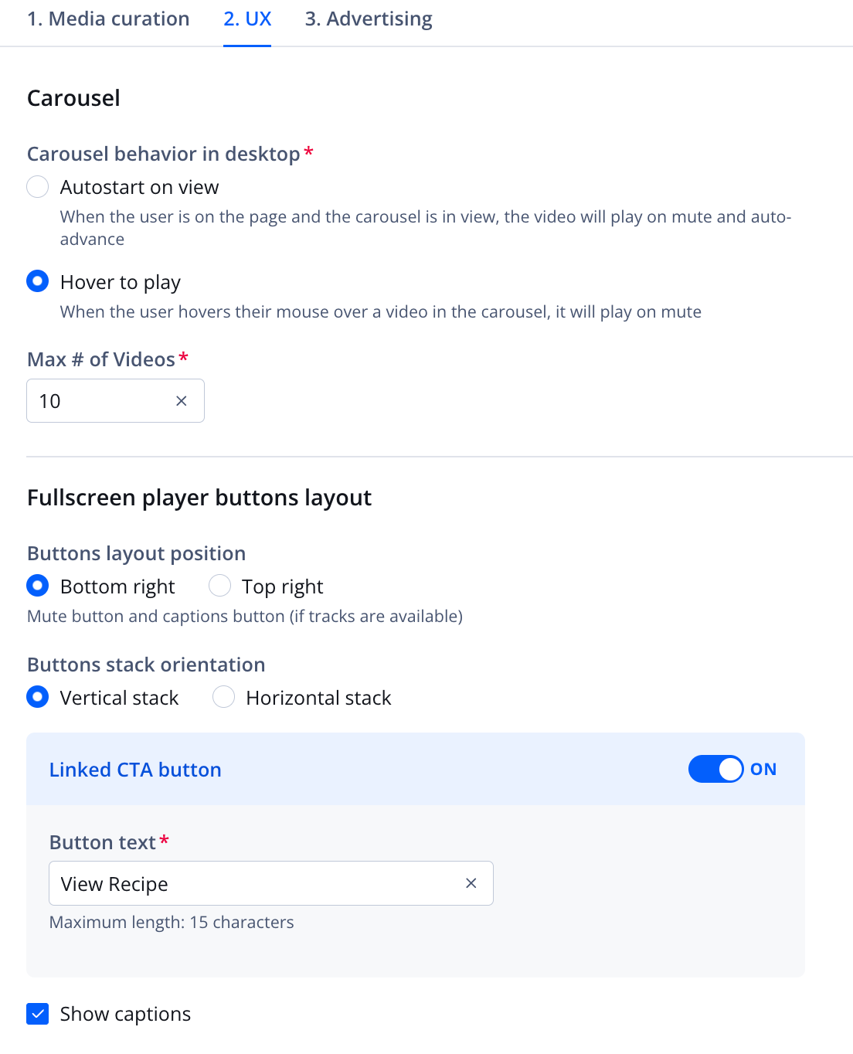Select the 2. UX tab

pos(247,19)
